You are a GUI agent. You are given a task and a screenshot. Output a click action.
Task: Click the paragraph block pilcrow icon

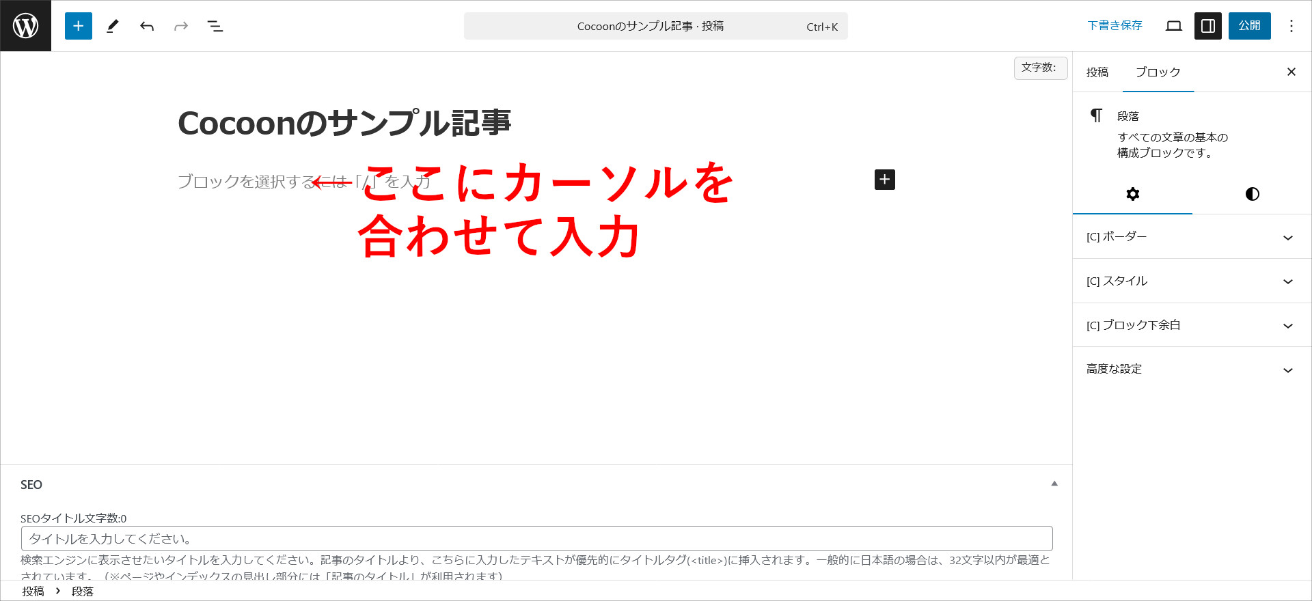1096,115
